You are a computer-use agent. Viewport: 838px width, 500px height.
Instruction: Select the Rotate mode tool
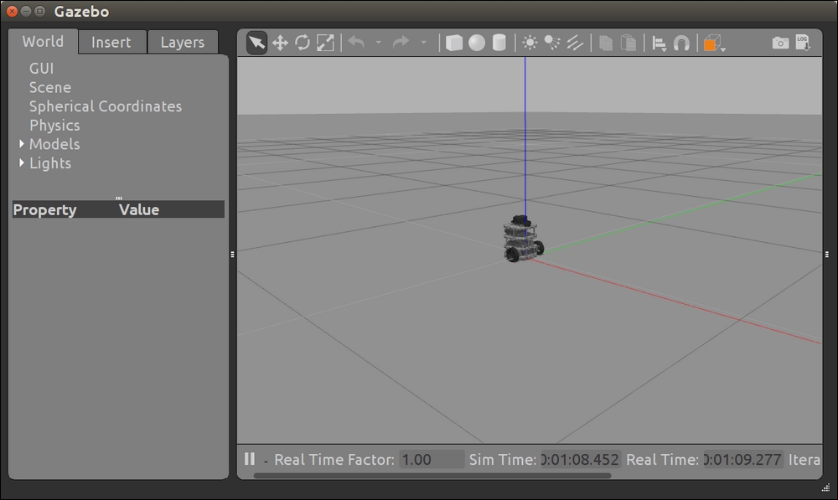point(303,43)
